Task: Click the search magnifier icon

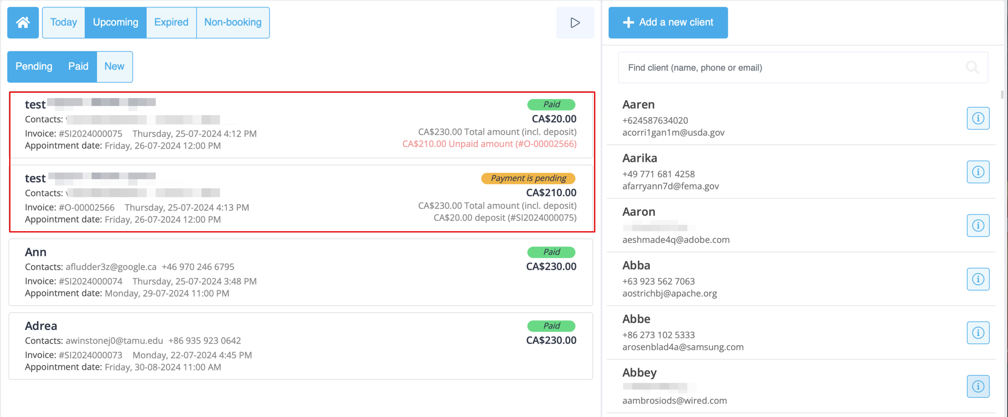Action: click(973, 67)
